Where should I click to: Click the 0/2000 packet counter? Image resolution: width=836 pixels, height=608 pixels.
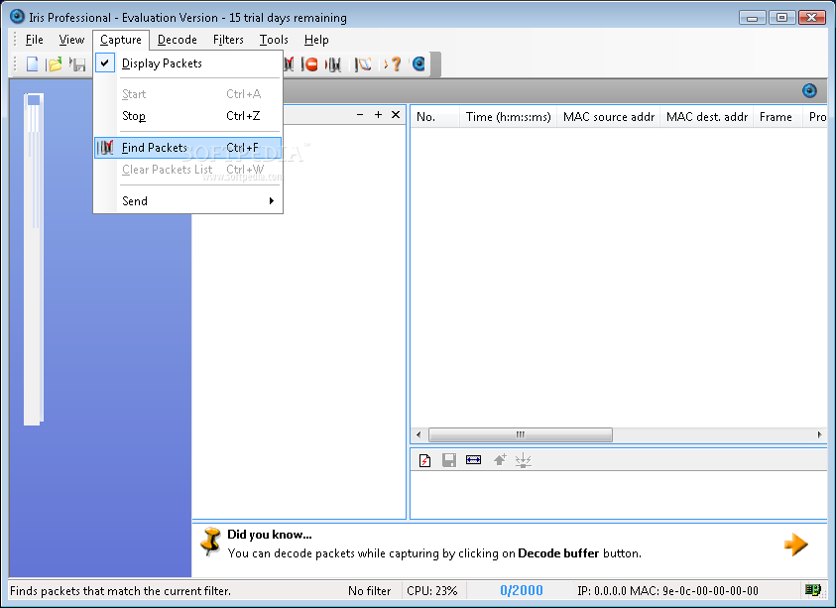(x=521, y=590)
